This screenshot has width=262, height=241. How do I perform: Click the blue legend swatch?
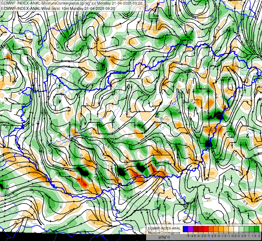(185, 229)
